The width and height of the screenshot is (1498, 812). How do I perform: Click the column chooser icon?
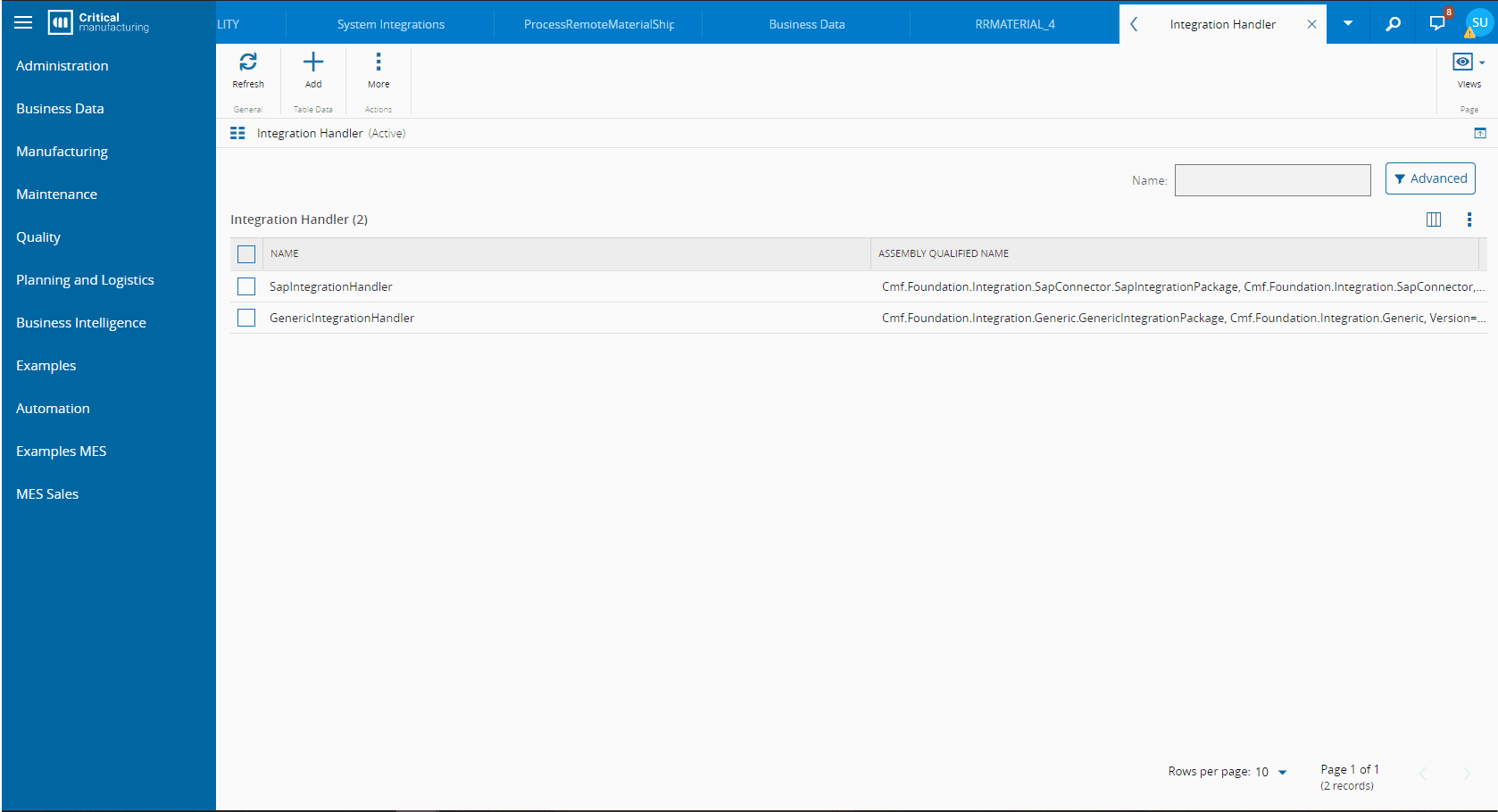pos(1434,220)
